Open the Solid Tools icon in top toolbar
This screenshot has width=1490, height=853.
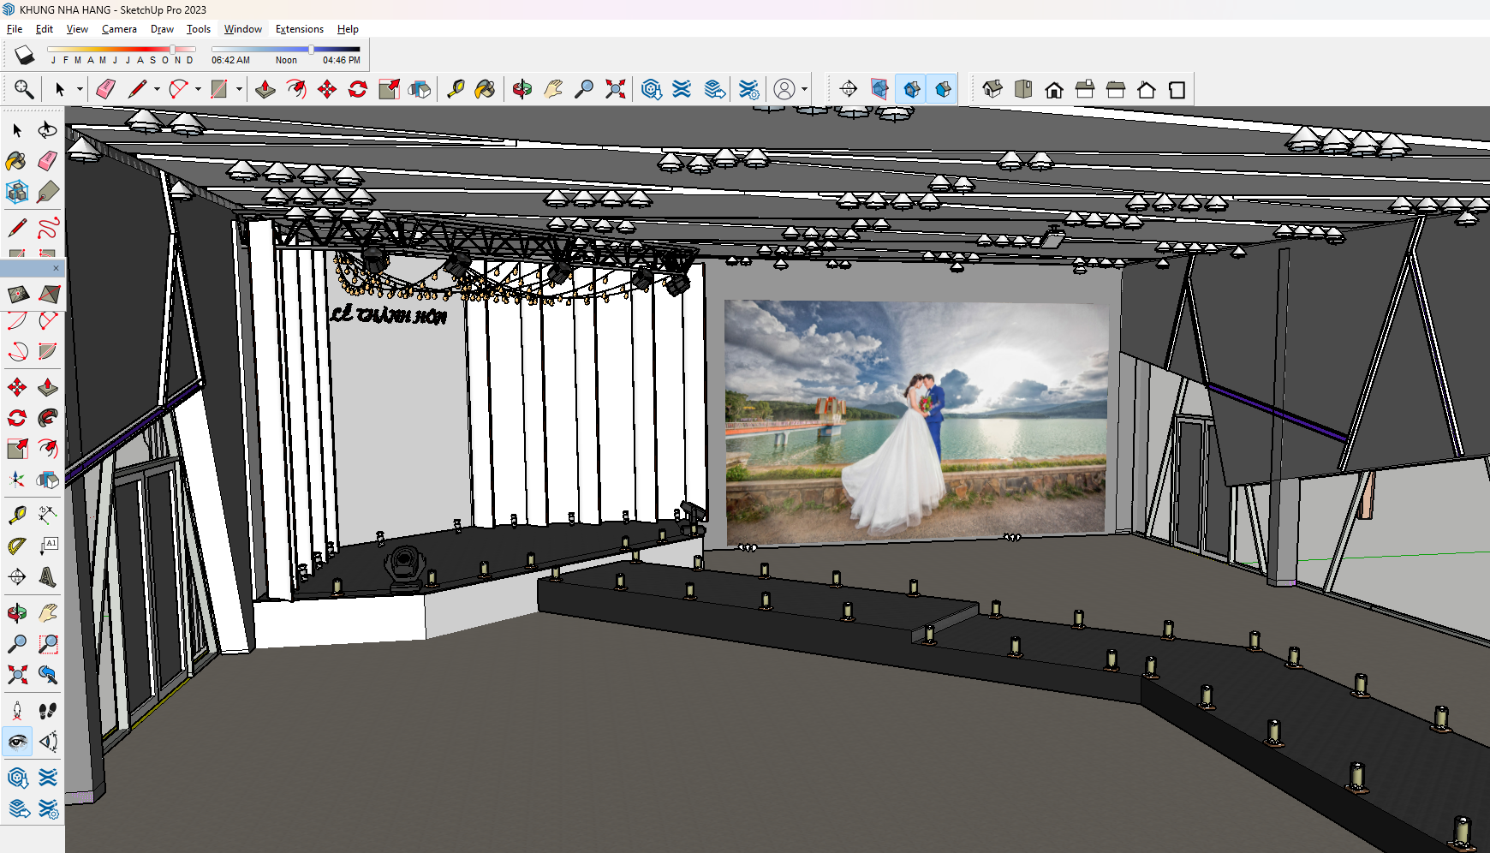pos(420,89)
